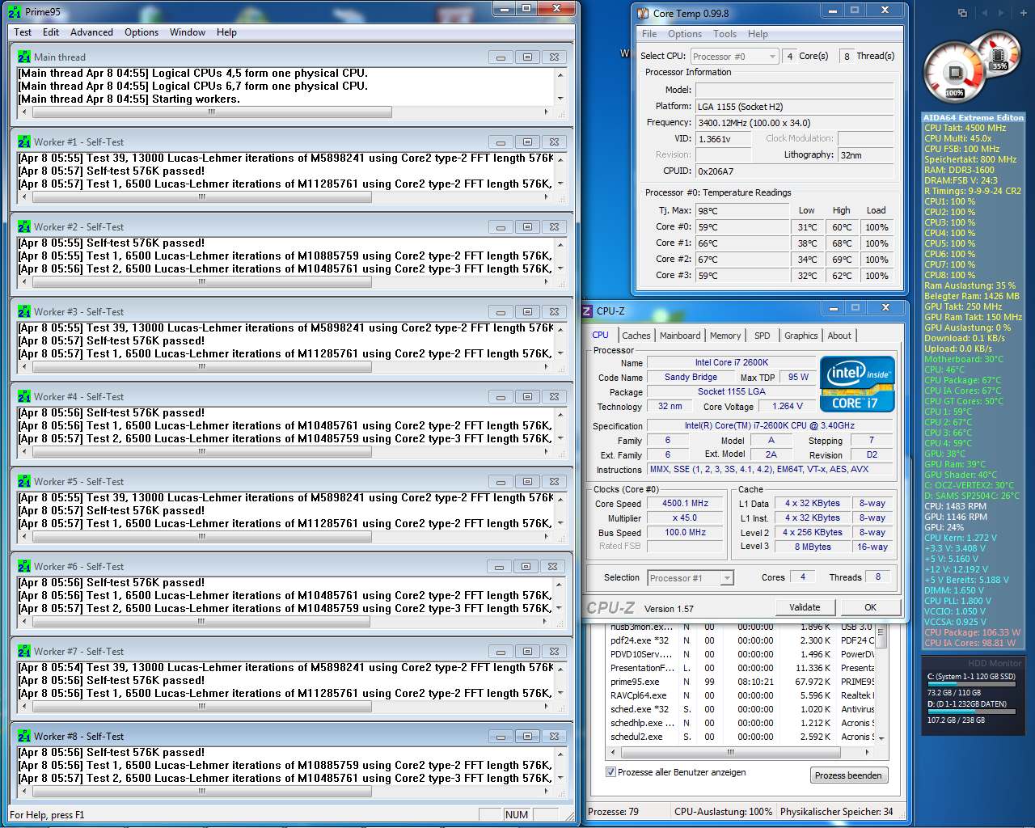Viewport: 1035px width, 828px height.
Task: Click Worker #7 window icon
Action: coord(24,651)
